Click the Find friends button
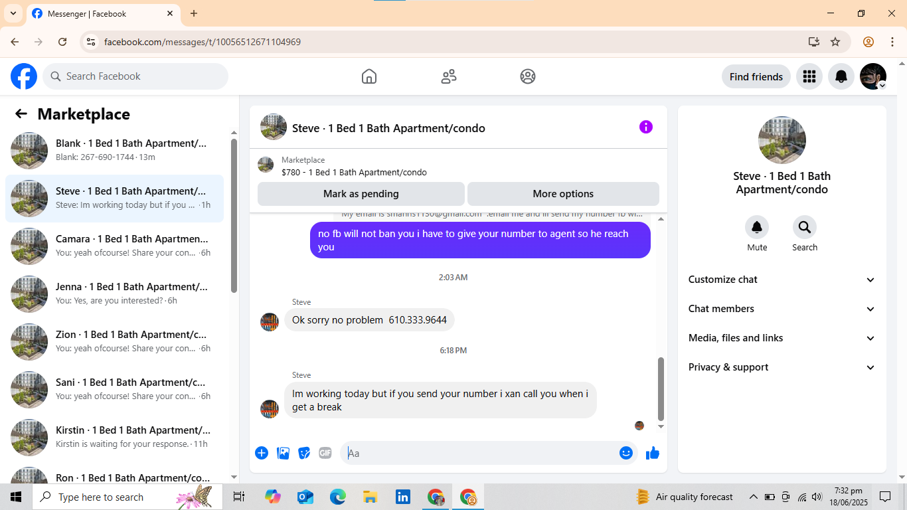Image resolution: width=907 pixels, height=510 pixels. [756, 76]
